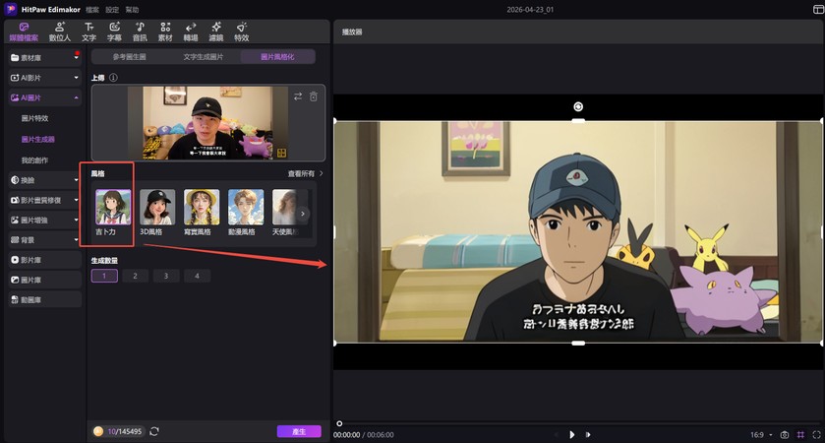
Task: Click the rotate handle above the preview
Action: pyautogui.click(x=578, y=107)
